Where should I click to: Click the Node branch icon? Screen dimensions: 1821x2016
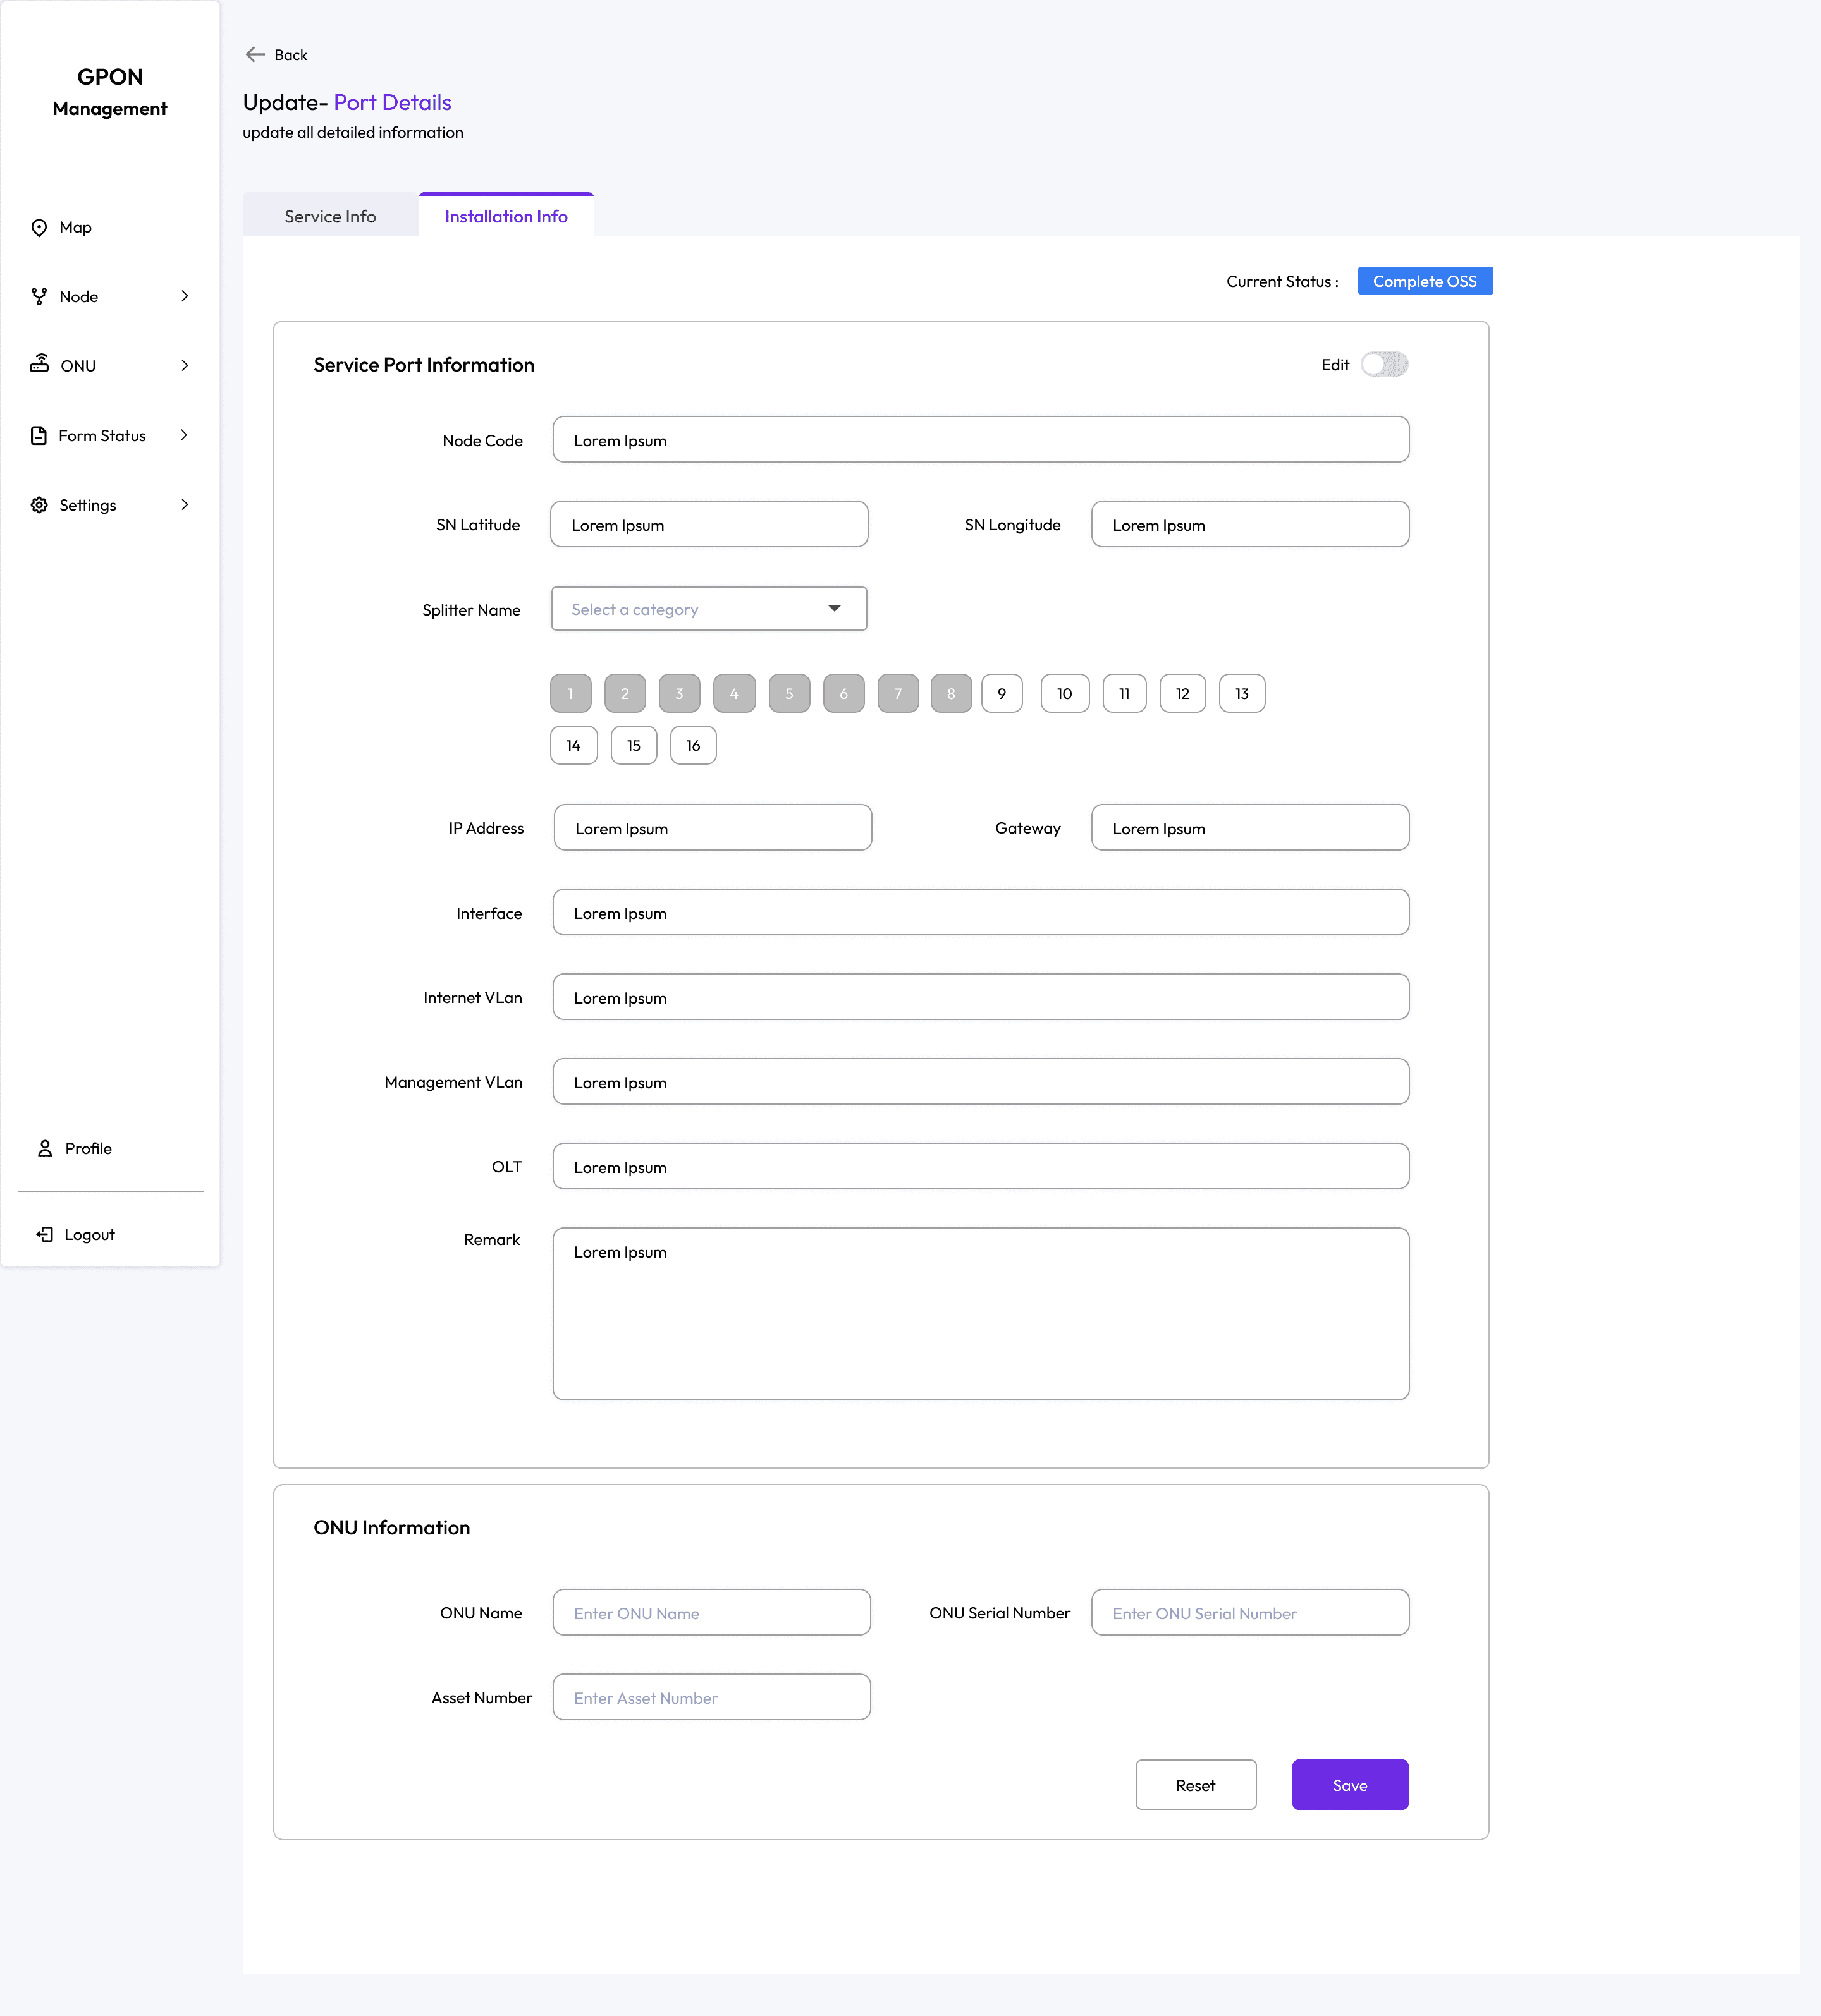pos(39,297)
